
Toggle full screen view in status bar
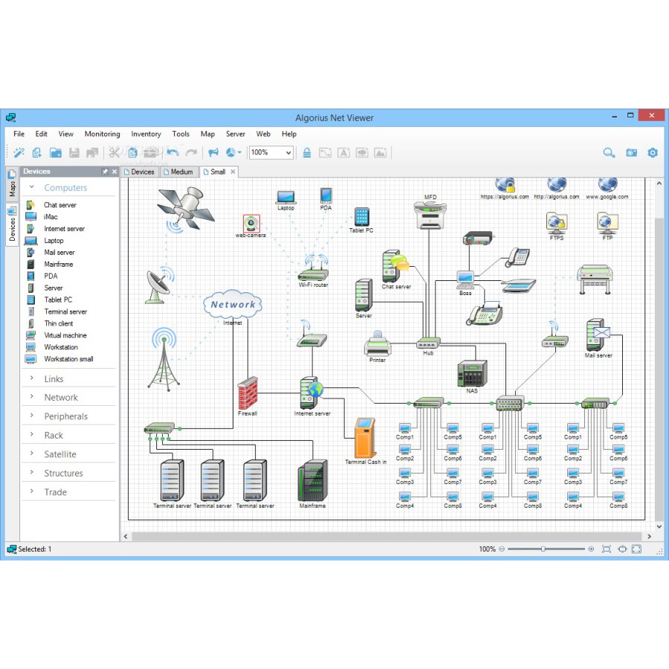point(636,549)
